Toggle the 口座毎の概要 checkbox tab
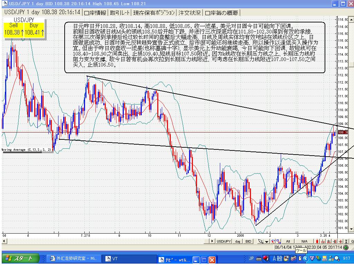Screen dimensions: 354x265 (x=222, y=13)
